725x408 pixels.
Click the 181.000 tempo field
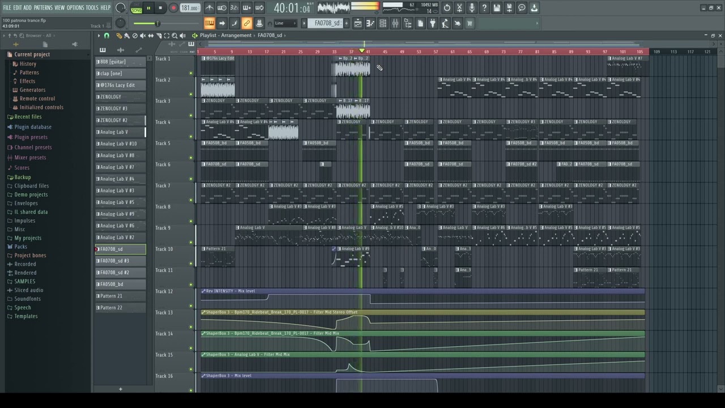coord(190,8)
